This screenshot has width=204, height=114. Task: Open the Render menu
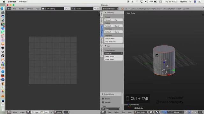coord(21,9)
